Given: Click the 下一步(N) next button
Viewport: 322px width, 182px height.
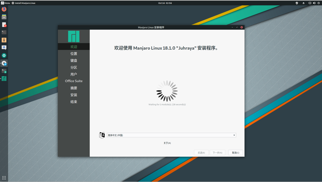Looking at the screenshot, I should pyautogui.click(x=217, y=153).
